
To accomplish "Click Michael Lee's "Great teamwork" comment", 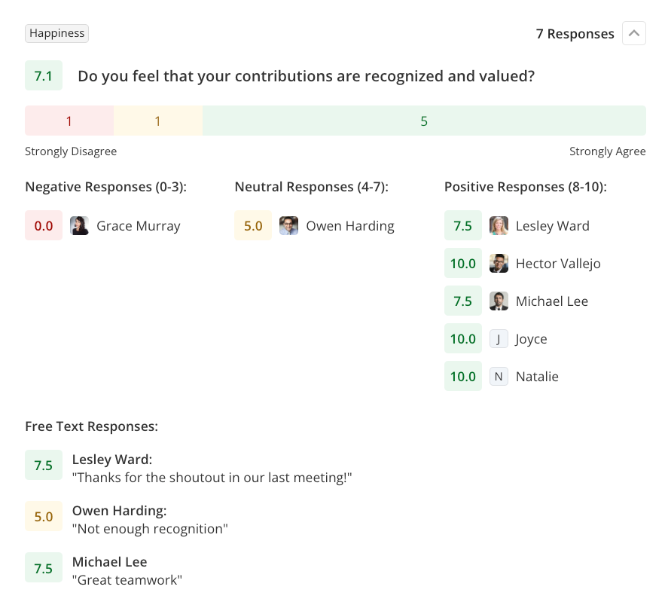I will 127,580.
